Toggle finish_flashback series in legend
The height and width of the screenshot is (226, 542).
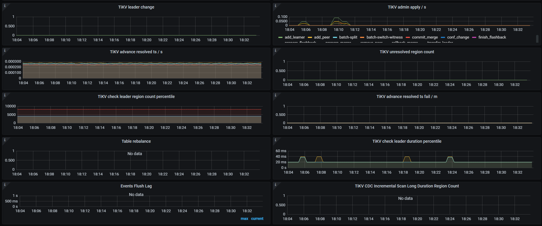[x=492, y=37]
